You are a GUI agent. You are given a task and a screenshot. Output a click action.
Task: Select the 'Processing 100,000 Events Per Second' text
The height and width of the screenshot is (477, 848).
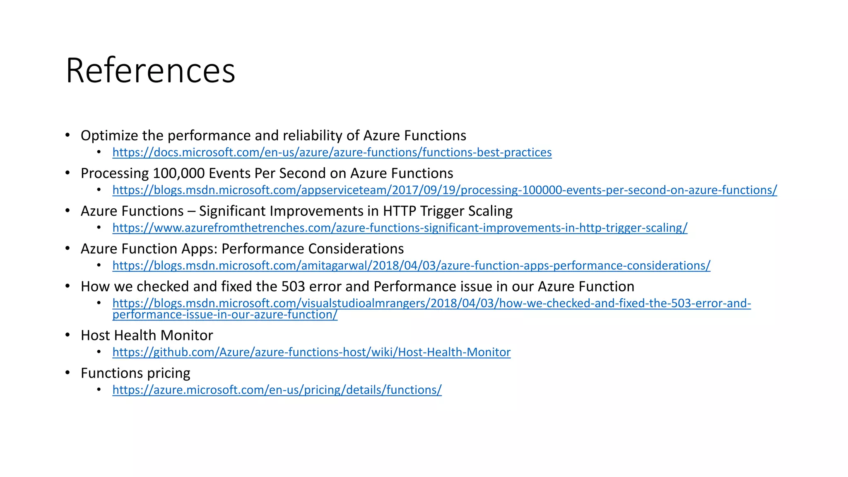click(267, 173)
